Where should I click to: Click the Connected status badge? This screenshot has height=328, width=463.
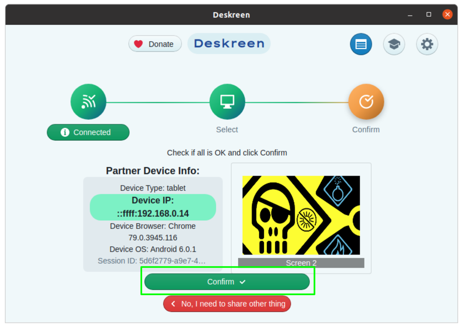(88, 132)
